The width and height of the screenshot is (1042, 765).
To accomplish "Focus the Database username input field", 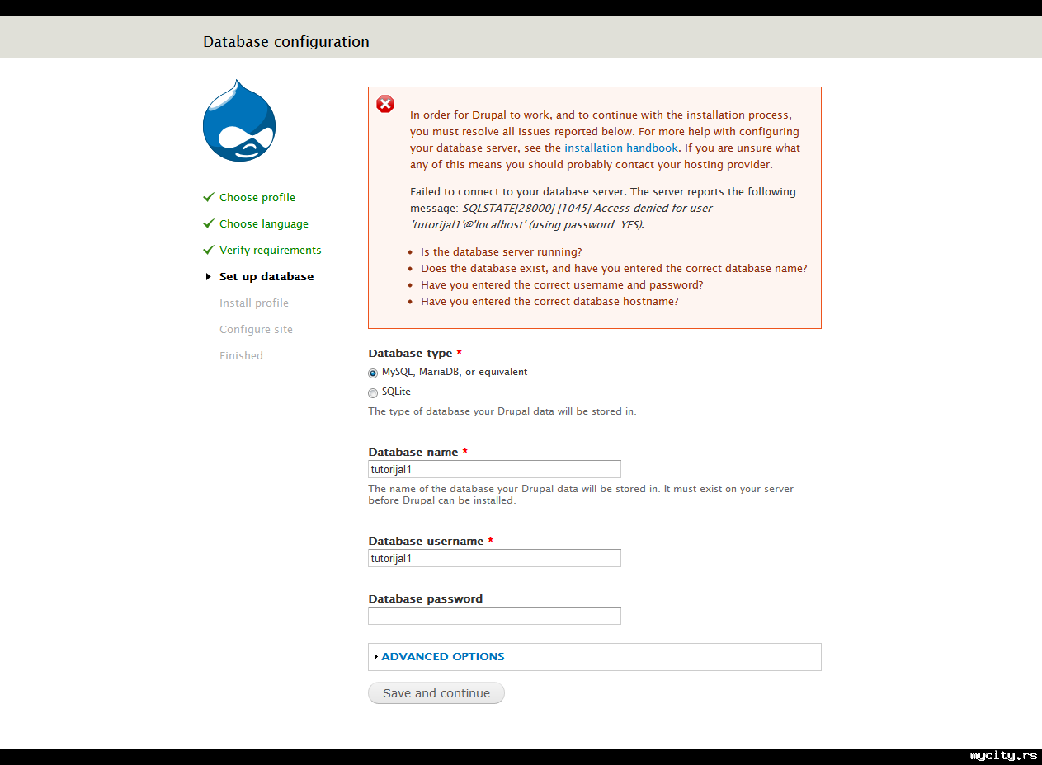I will 494,558.
